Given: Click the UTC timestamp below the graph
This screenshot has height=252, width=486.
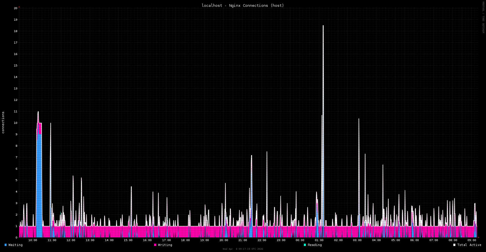Looking at the screenshot, I should click(243, 249).
